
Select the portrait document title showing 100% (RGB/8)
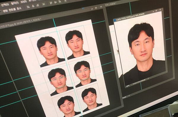130,17
